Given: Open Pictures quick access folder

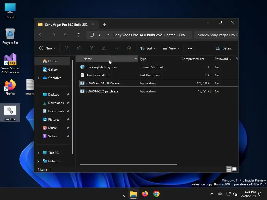Looking at the screenshot, I should (54, 120).
